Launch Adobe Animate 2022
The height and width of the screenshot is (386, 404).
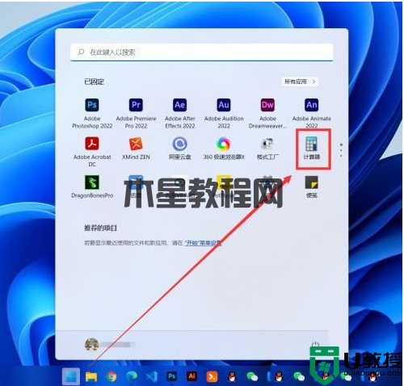pyautogui.click(x=312, y=113)
